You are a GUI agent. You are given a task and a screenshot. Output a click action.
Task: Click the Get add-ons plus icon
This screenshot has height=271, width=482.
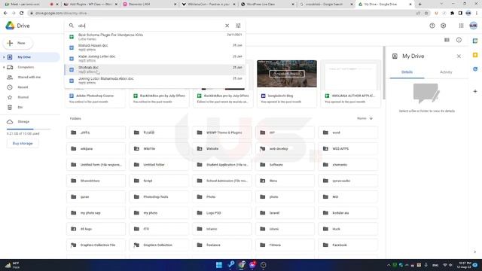click(x=475, y=91)
